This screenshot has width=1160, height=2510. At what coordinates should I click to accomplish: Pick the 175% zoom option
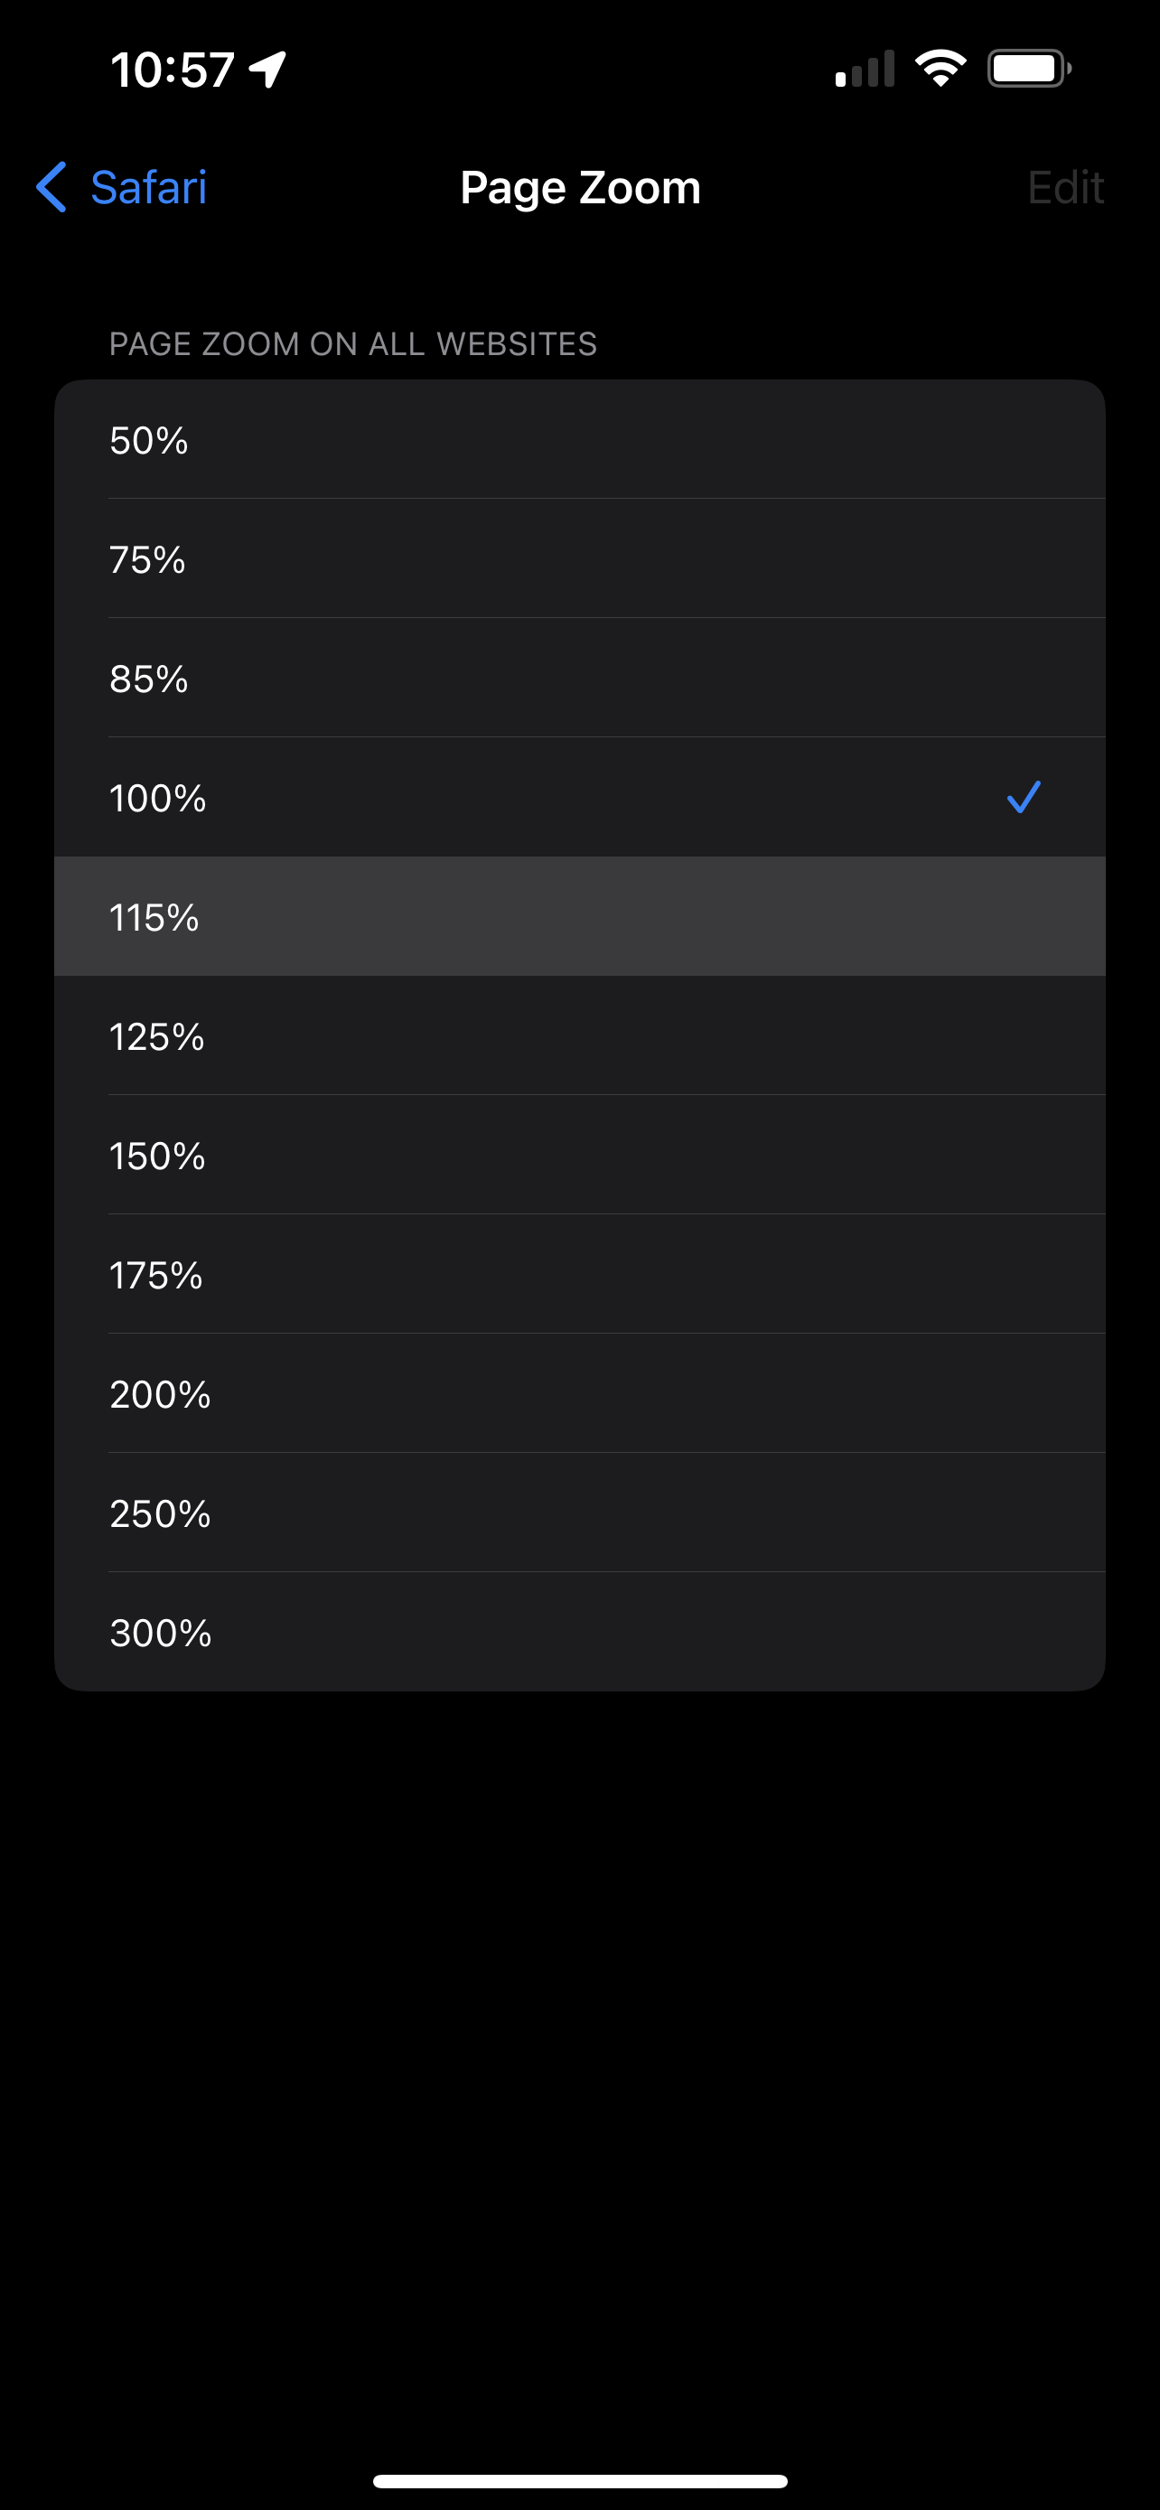pyautogui.click(x=578, y=1275)
